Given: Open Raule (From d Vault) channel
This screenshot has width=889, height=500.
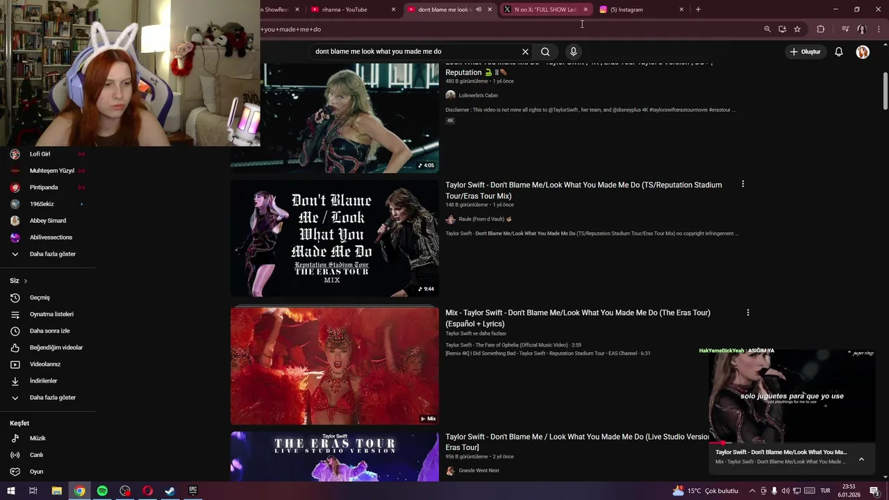Looking at the screenshot, I should pos(485,219).
